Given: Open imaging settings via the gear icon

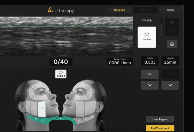Looking at the screenshot, I should point(172,44).
